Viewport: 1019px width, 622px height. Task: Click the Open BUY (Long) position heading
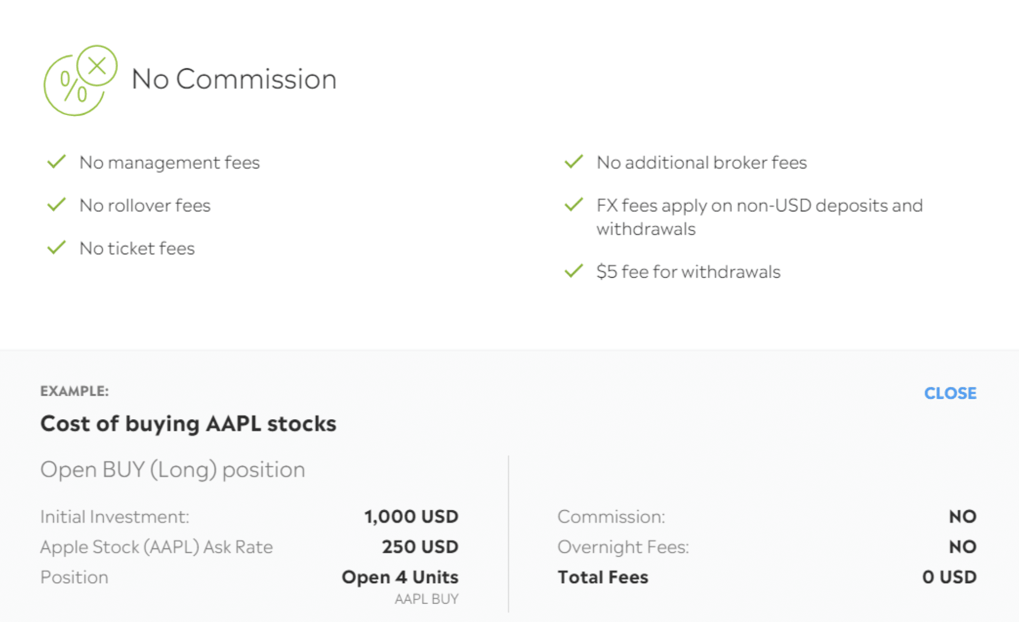[x=172, y=469]
